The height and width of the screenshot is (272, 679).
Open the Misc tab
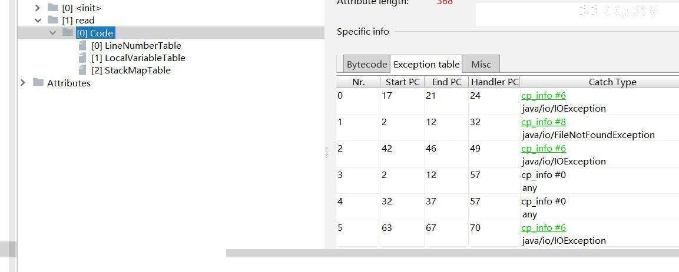481,65
